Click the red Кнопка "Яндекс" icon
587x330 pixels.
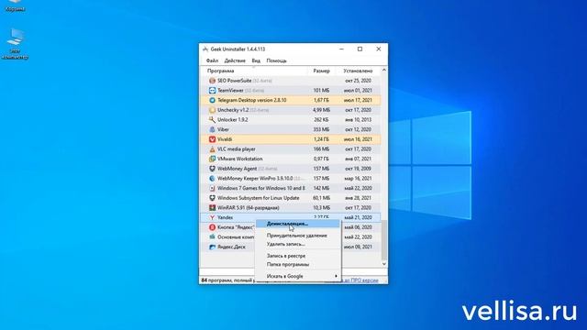(x=212, y=227)
